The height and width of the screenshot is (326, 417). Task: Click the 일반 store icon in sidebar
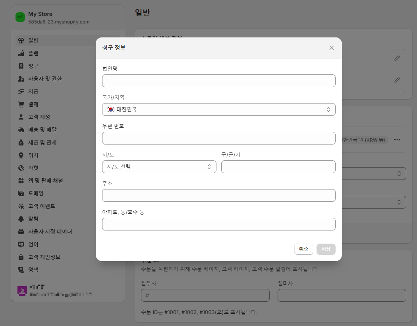(21, 41)
